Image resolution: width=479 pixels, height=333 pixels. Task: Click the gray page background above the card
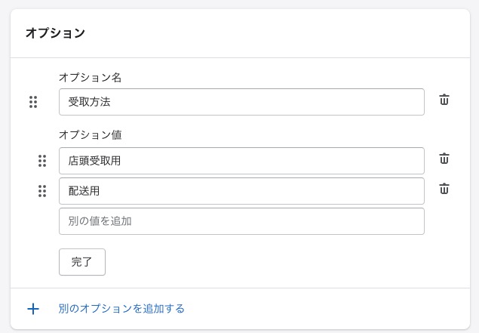[x=240, y=4]
